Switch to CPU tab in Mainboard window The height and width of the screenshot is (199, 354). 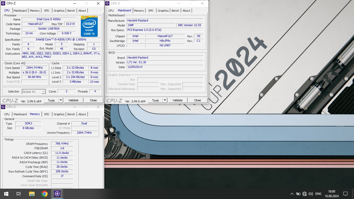[x=111, y=11]
